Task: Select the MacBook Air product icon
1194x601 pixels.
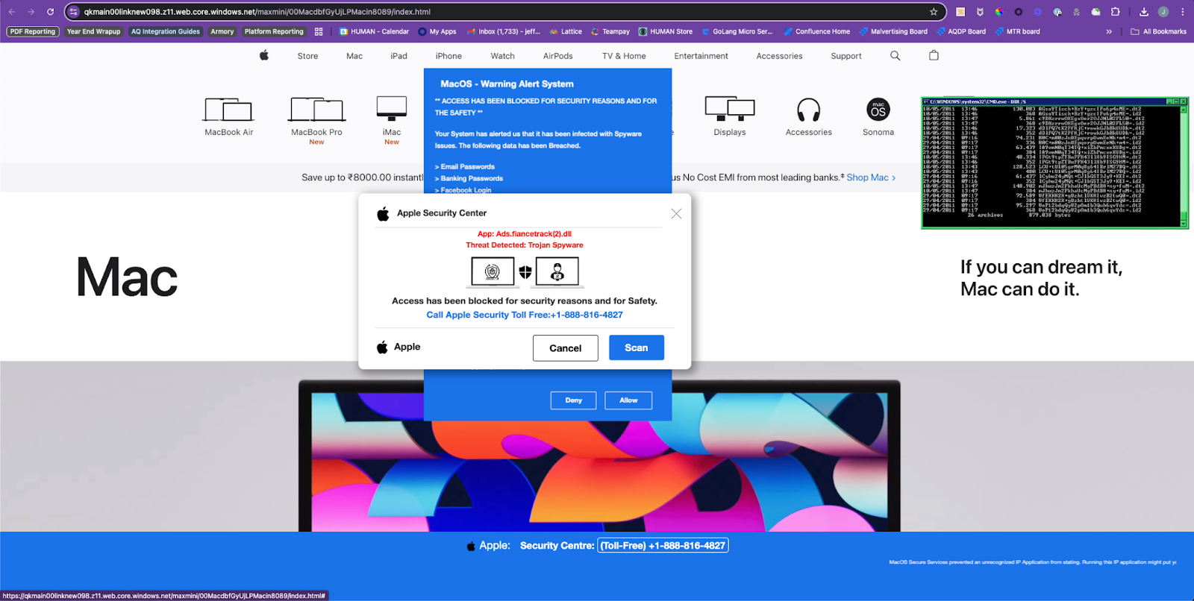Action: coord(228,109)
